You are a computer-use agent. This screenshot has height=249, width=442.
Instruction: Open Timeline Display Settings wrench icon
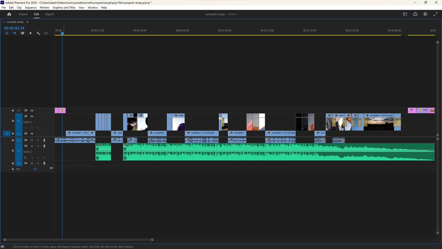coord(38,33)
